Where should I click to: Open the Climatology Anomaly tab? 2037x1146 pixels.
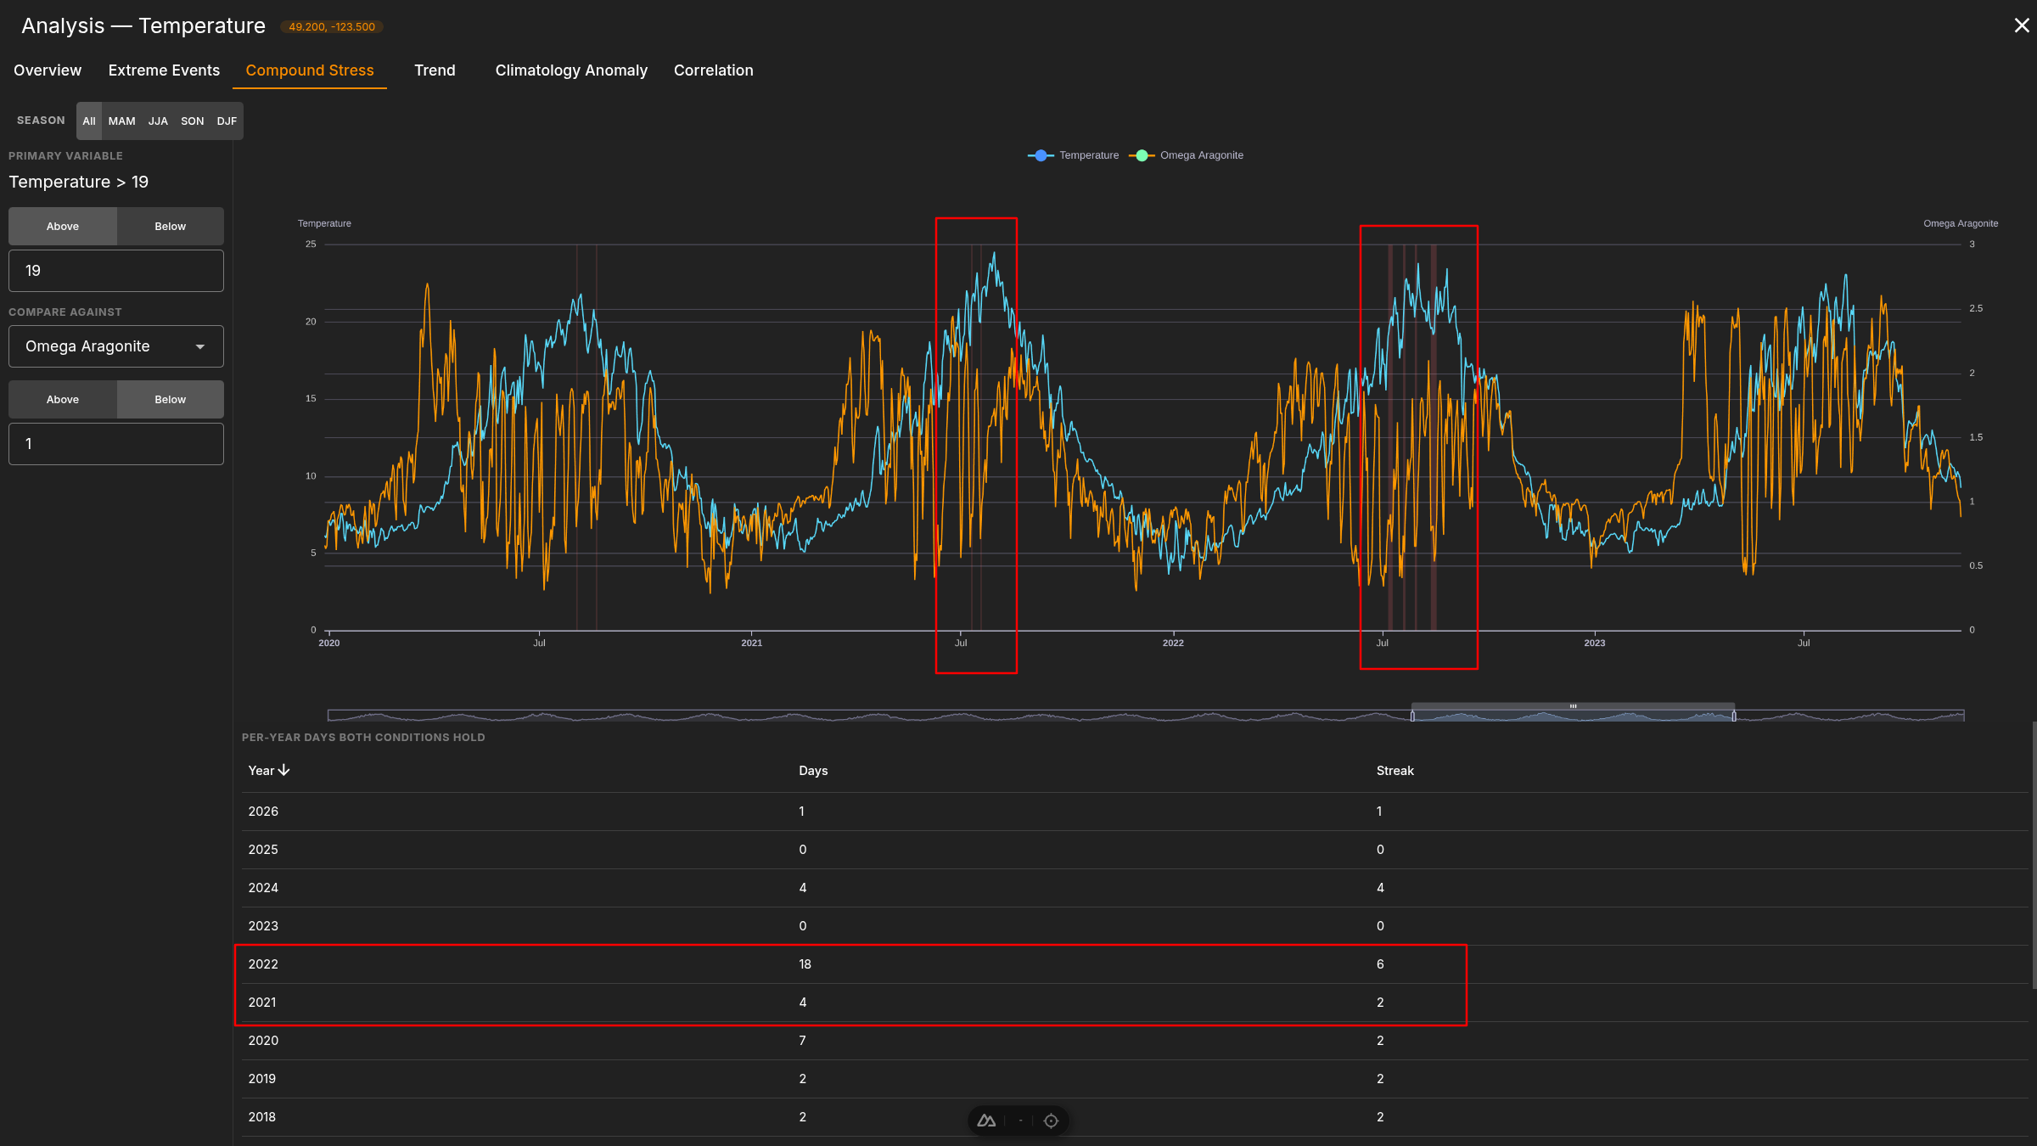tap(571, 70)
